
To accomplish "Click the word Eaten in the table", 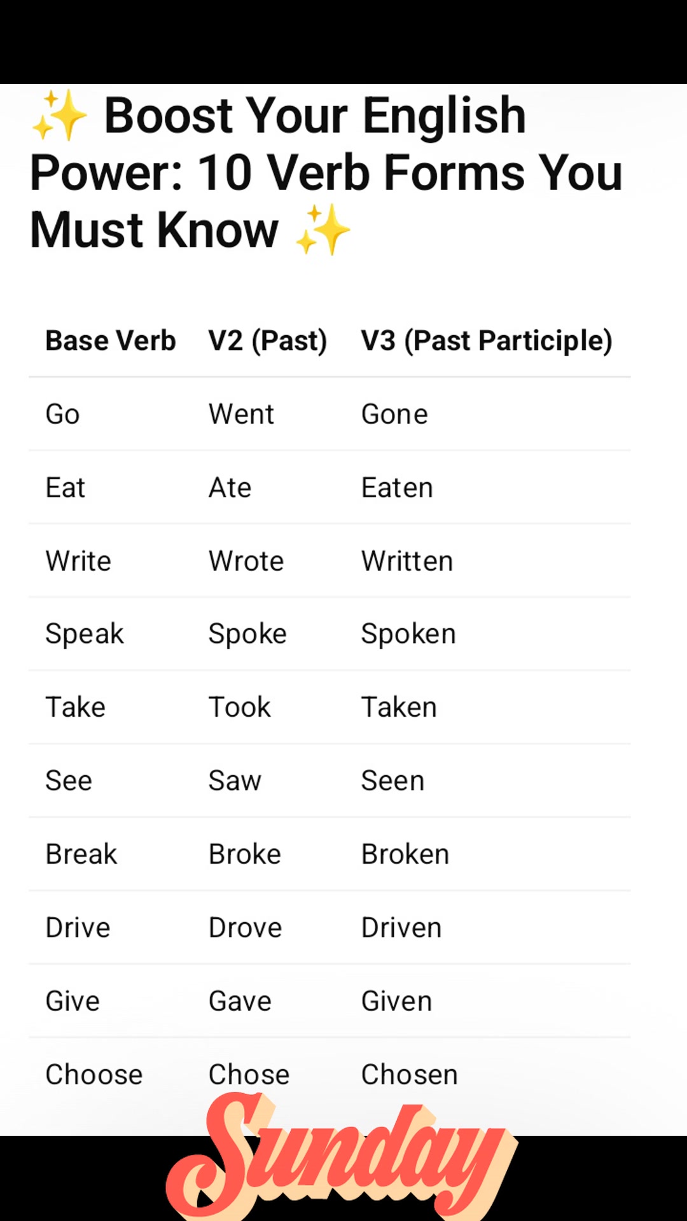I will tap(397, 488).
